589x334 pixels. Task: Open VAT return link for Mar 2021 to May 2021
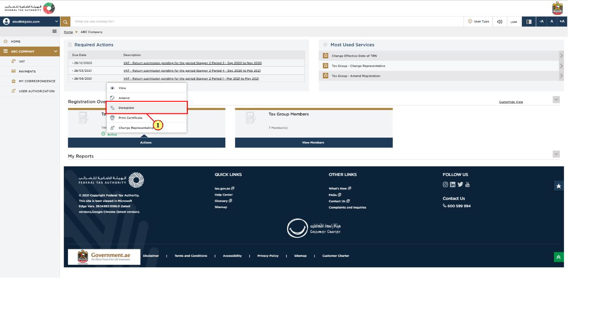(191, 79)
